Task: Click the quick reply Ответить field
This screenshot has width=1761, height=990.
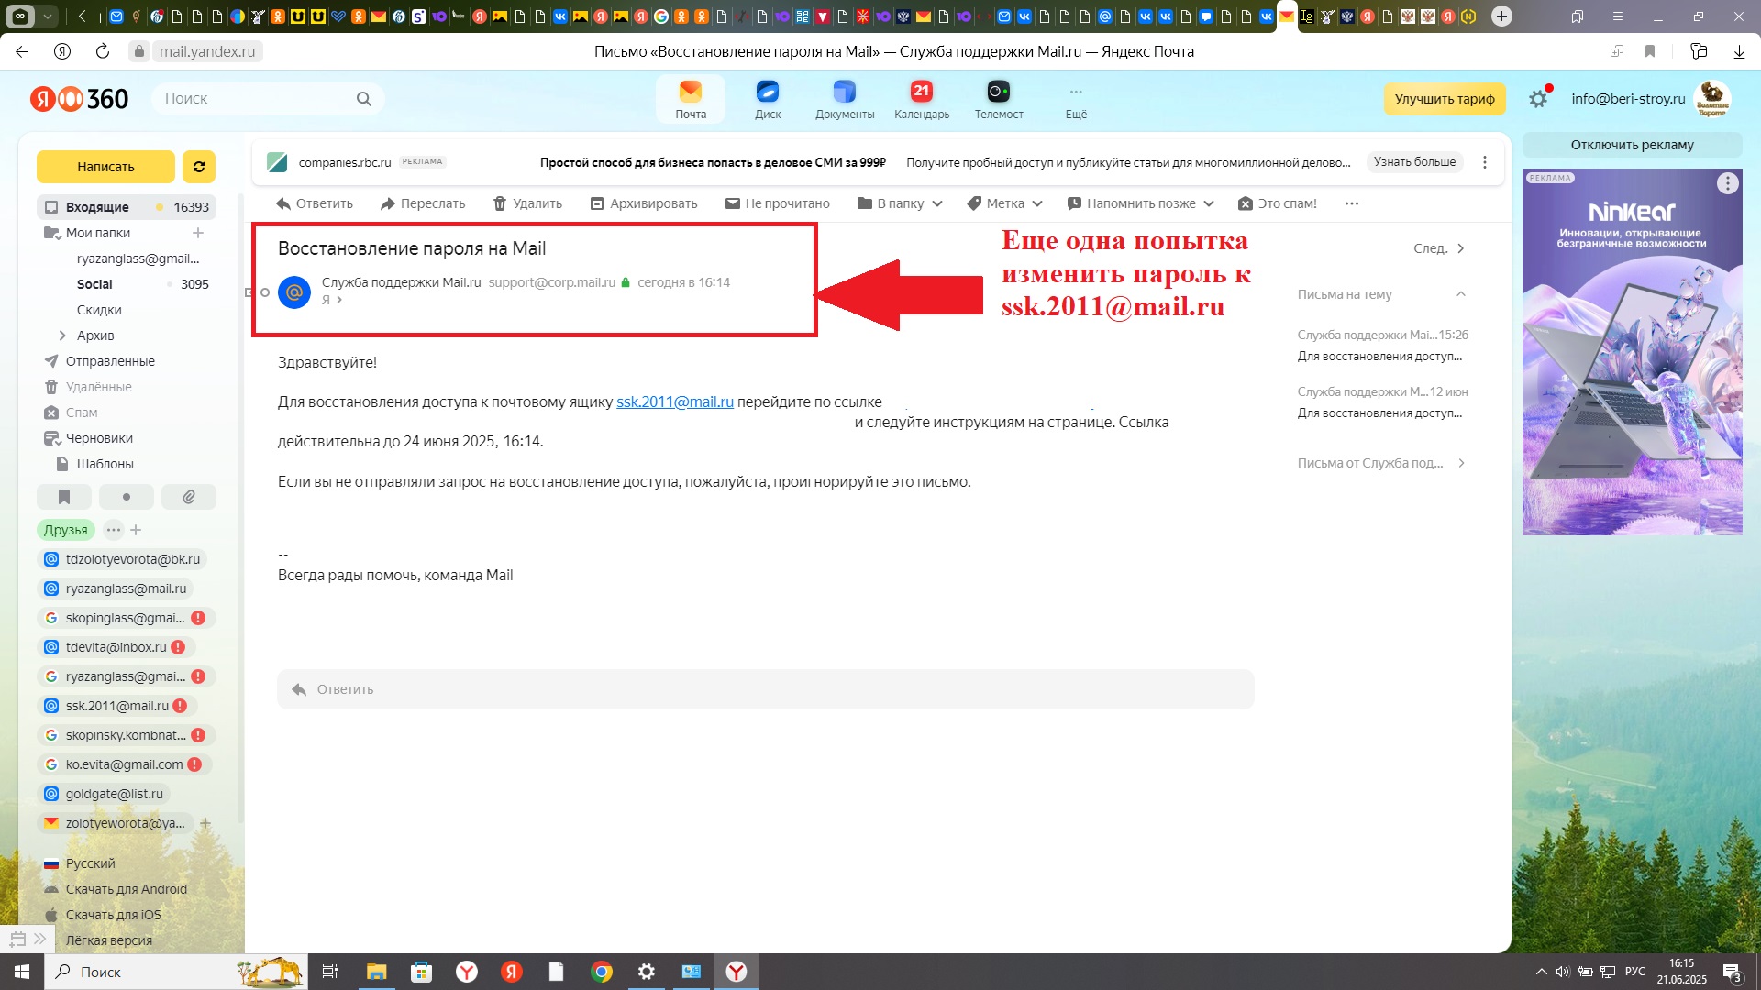Action: (766, 689)
